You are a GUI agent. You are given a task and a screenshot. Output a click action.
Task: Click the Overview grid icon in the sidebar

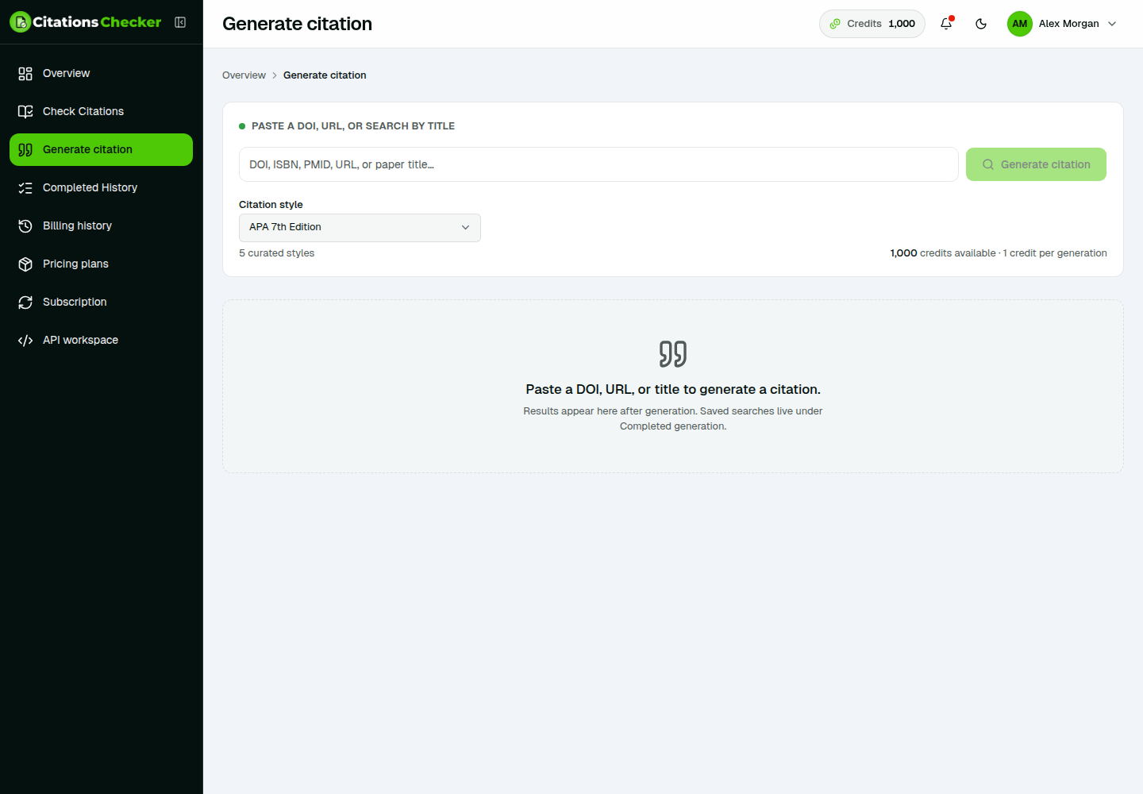click(x=25, y=74)
